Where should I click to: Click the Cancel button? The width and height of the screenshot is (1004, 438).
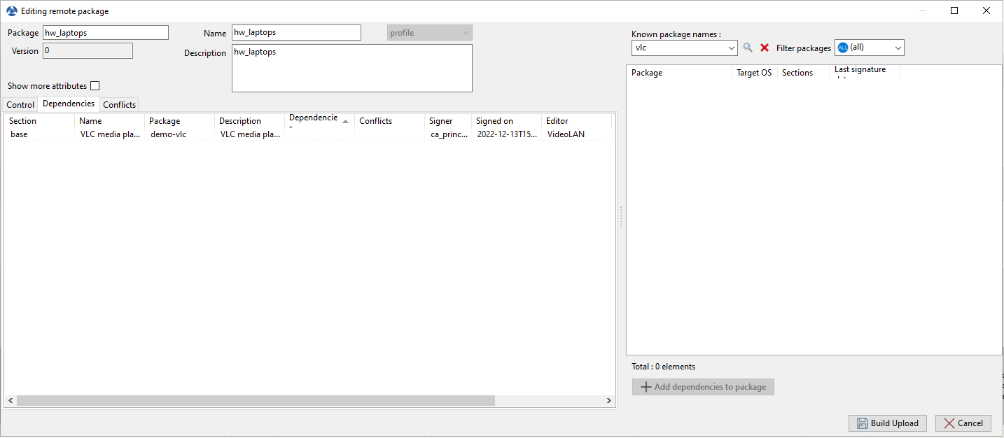(x=963, y=423)
